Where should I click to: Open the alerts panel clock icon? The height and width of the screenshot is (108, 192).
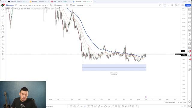[190, 13]
